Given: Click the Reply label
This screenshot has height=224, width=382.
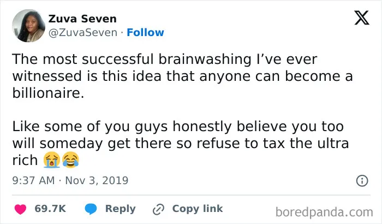Looking at the screenshot, I should coord(121,209).
